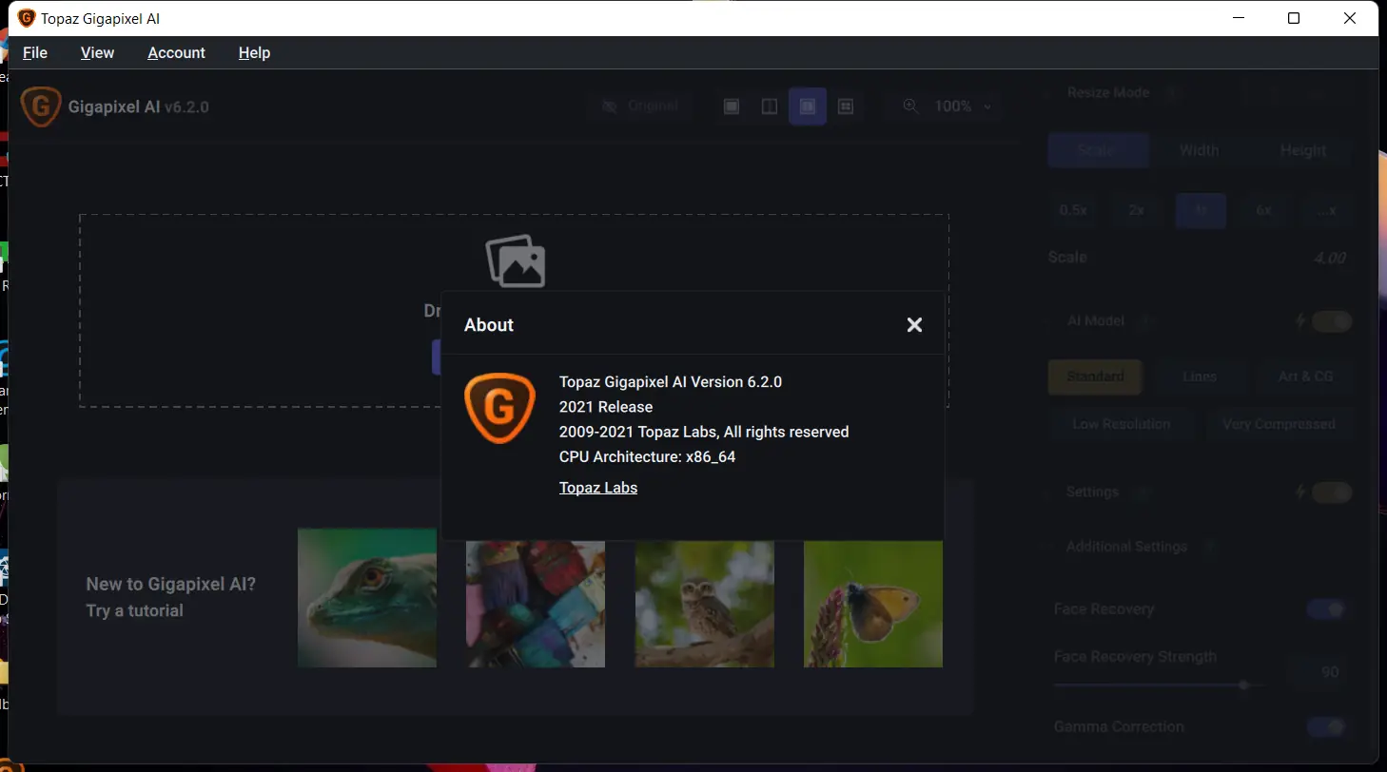
Task: Select the highlighted side-by-side view icon
Action: coord(808,106)
